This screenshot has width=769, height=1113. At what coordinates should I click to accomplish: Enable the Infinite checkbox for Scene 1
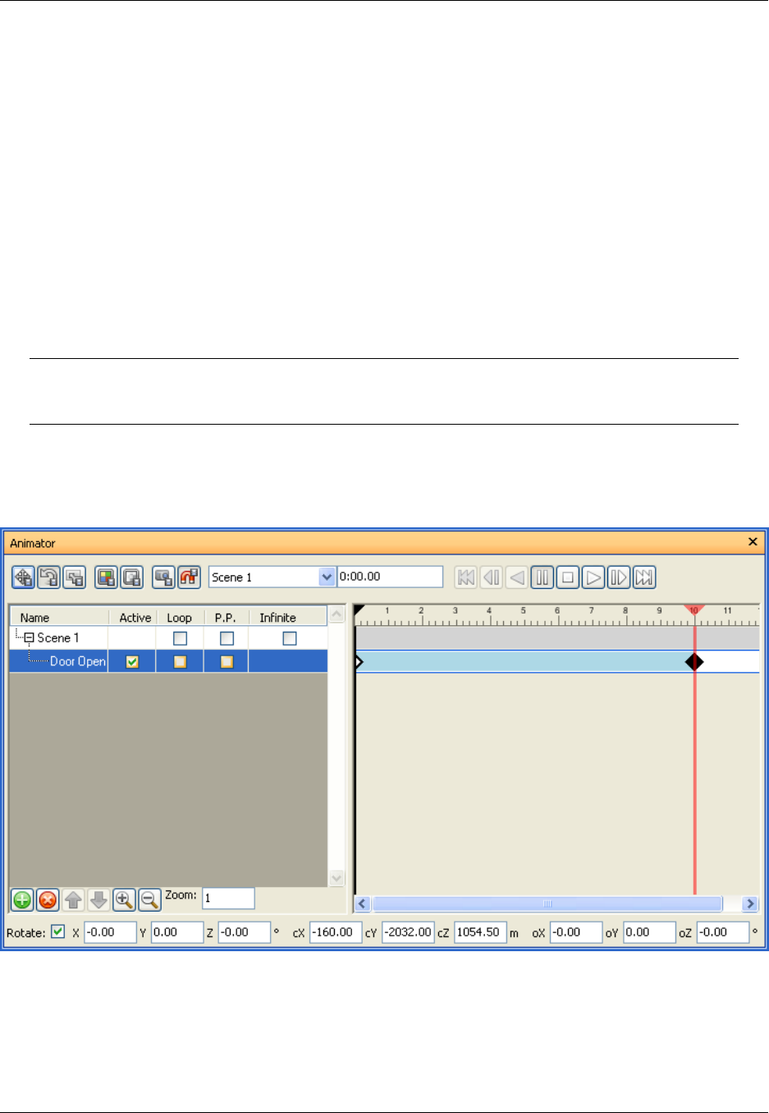[x=290, y=638]
